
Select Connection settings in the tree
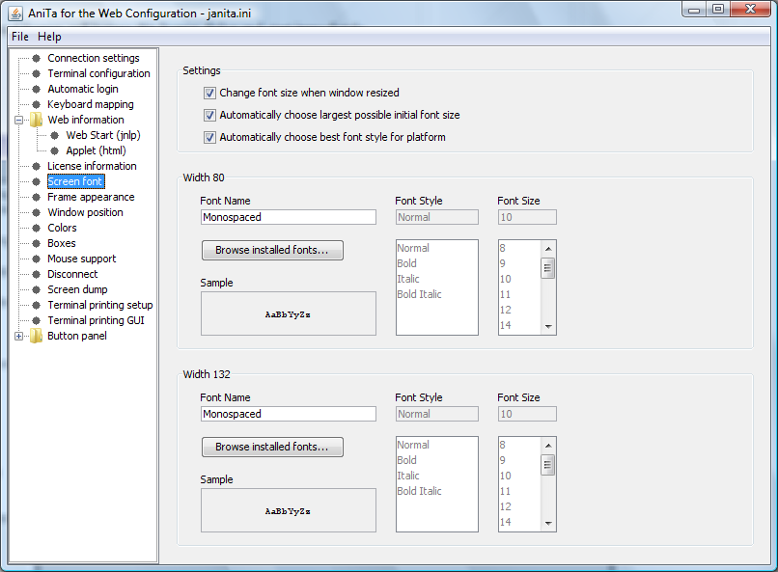94,58
